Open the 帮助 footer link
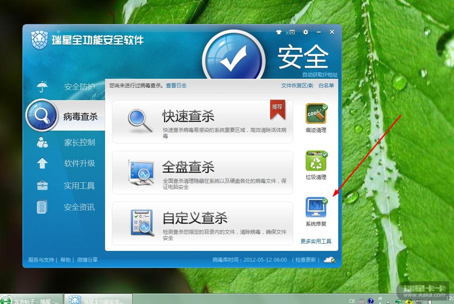This screenshot has height=304, width=454. pyautogui.click(x=66, y=260)
